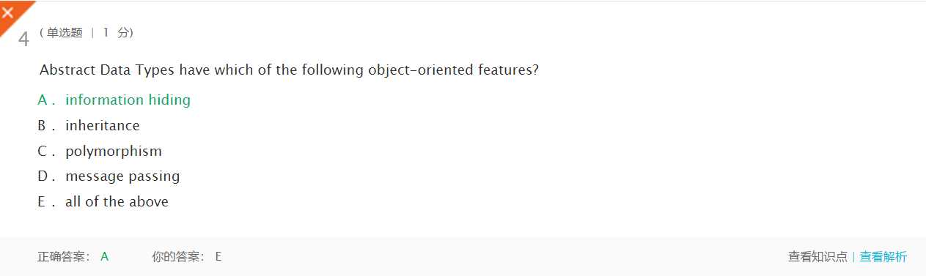Image resolution: width=926 pixels, height=276 pixels.
Task: Click the 正确答案 label
Action: point(64,256)
